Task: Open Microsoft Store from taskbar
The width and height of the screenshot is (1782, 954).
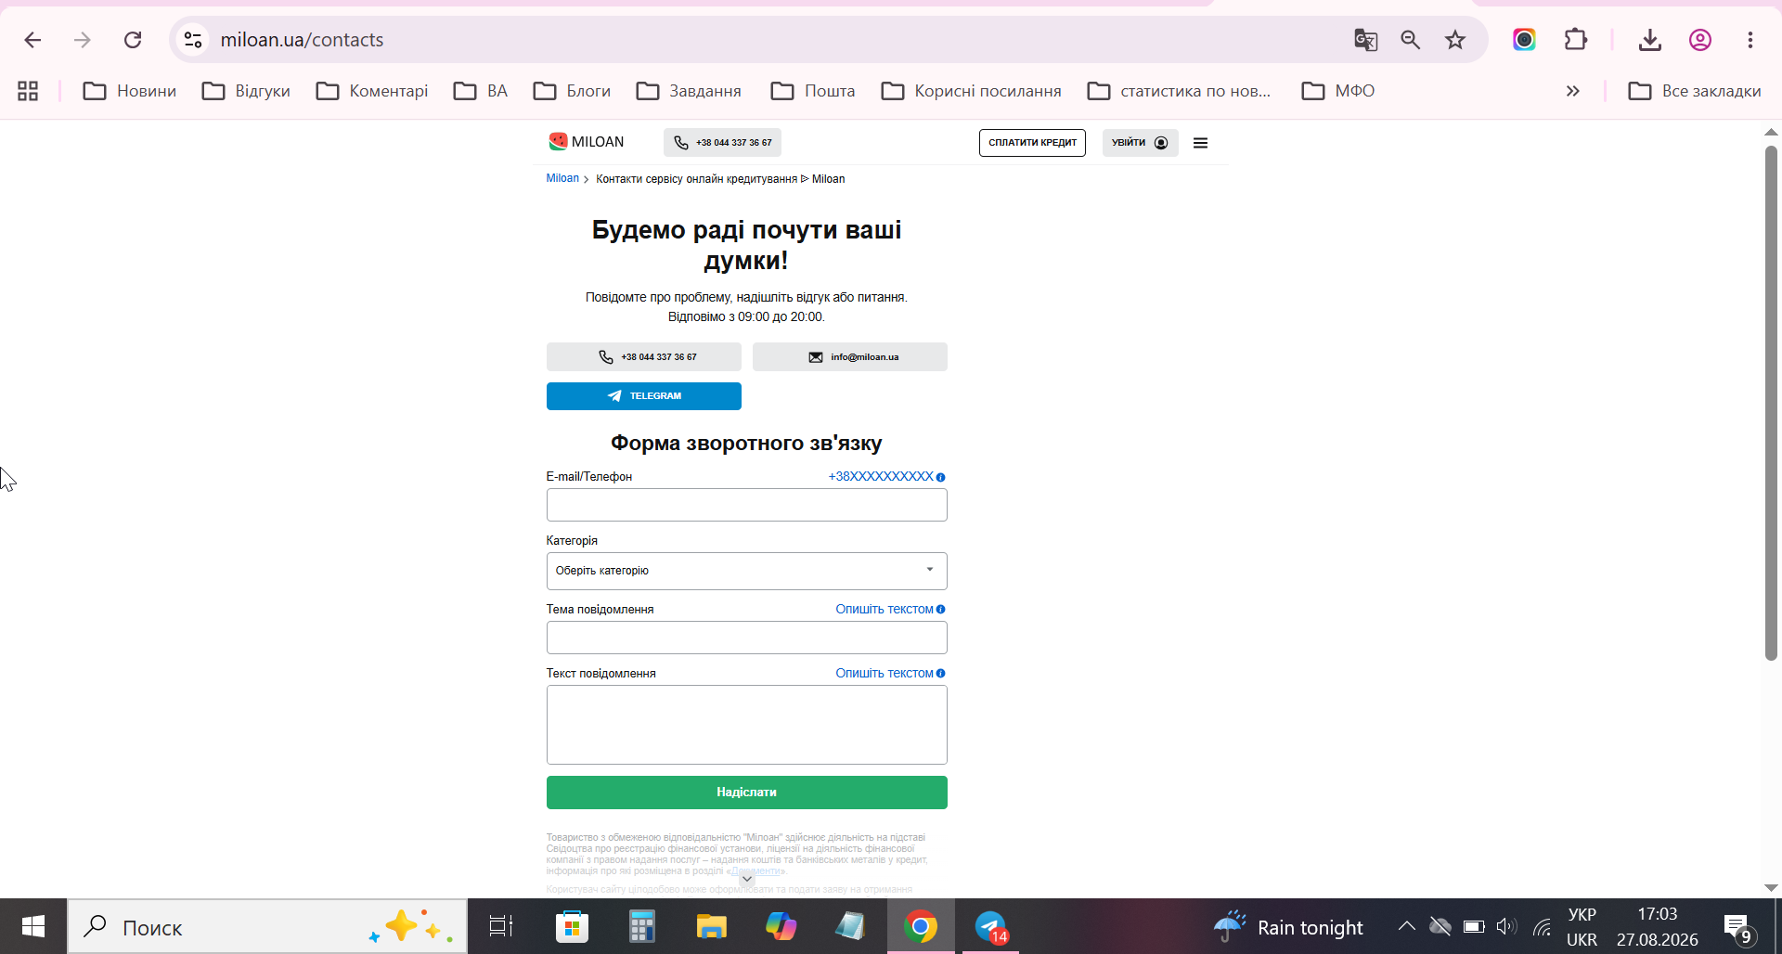Action: [x=572, y=926]
